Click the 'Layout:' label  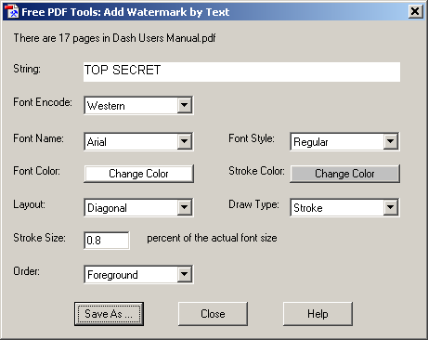click(x=29, y=204)
